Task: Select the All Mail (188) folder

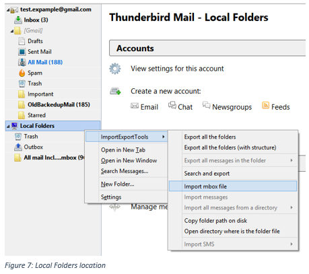Action: pos(45,62)
